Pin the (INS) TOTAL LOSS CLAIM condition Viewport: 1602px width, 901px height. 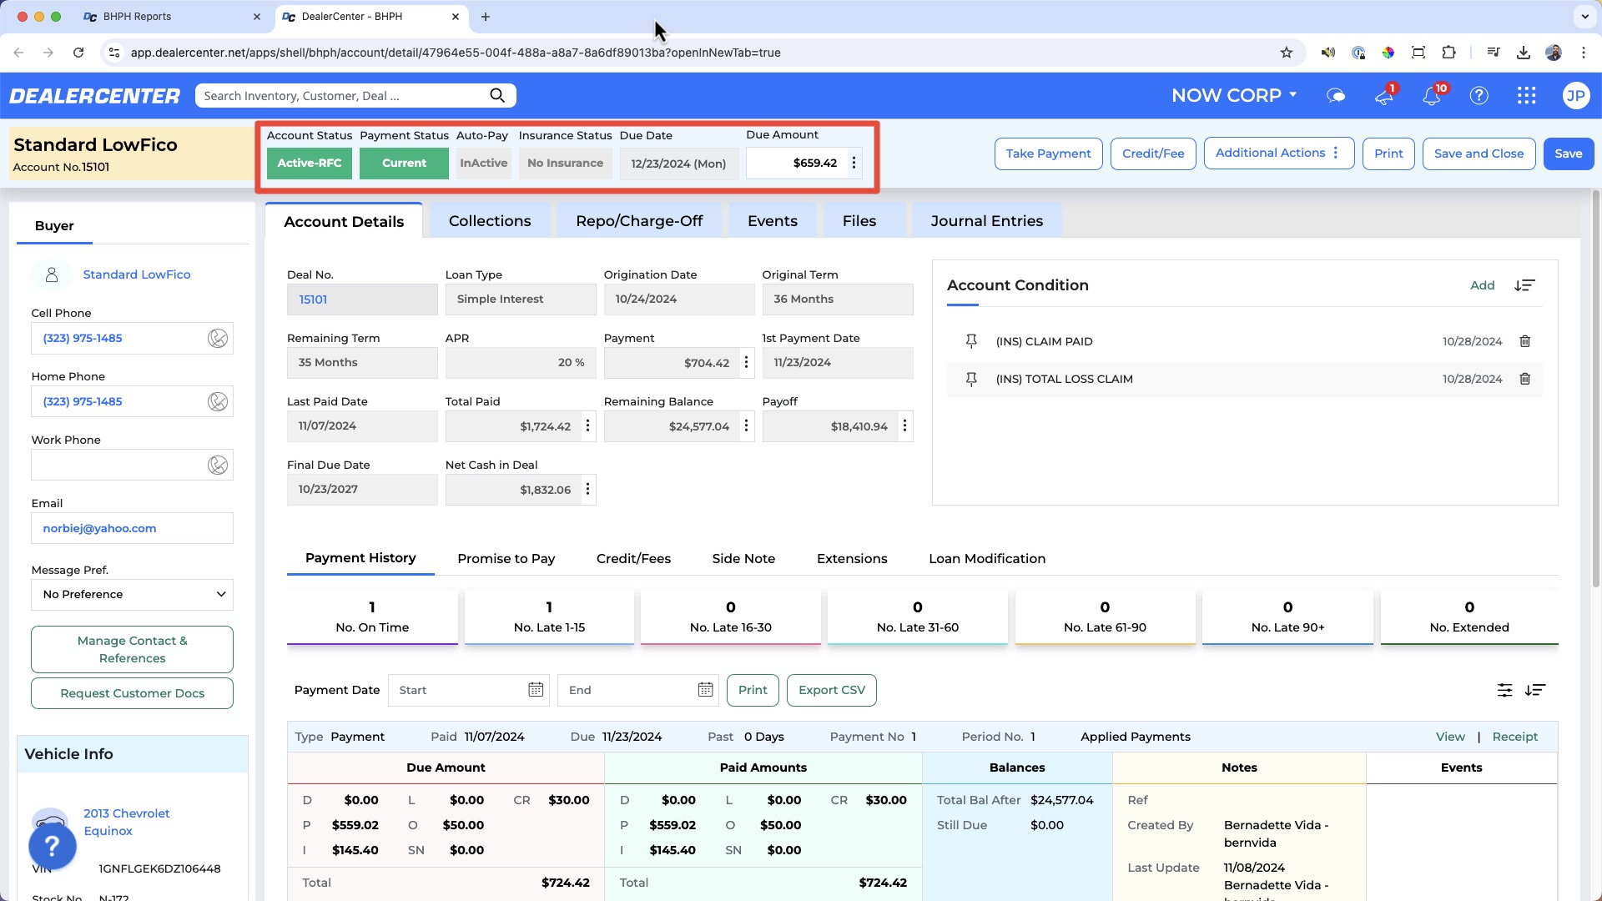coord(971,379)
